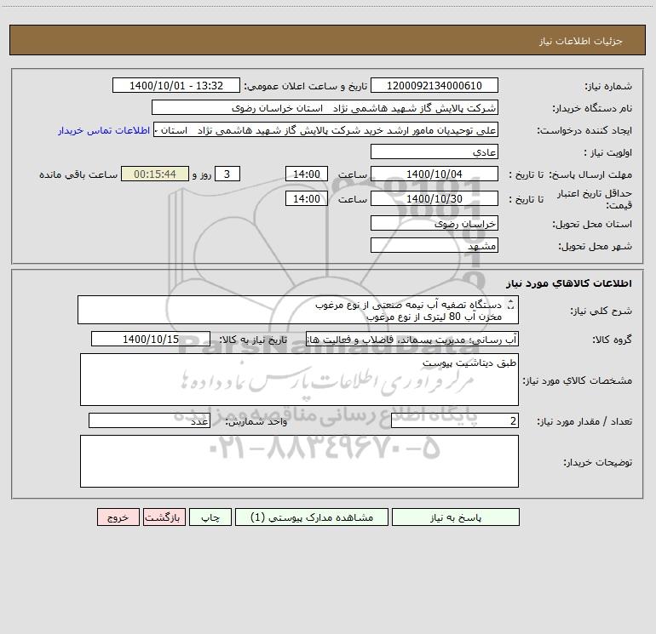Image resolution: width=656 pixels, height=634 pixels.
Task: Click the 'اطلاعات کالاهای مورد نیاز' section heading
Action: click(x=569, y=283)
